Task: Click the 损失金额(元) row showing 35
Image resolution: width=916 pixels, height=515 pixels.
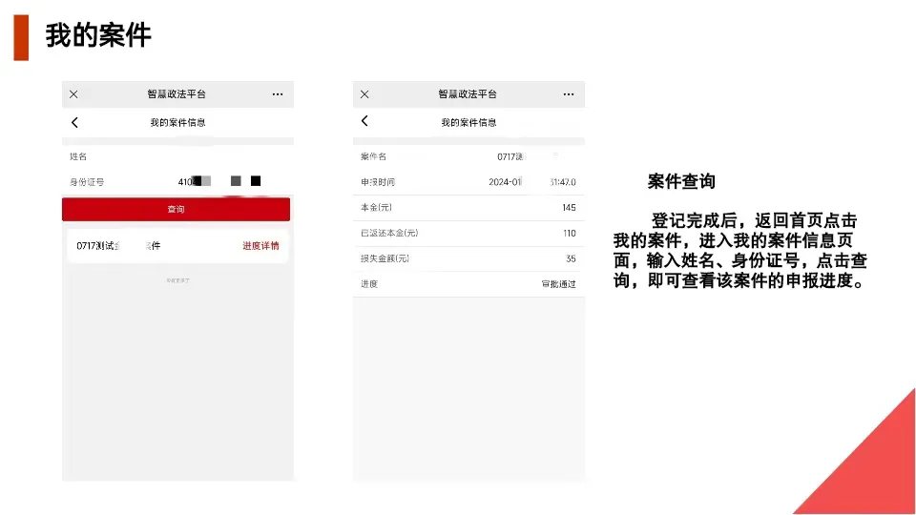Action: [x=468, y=258]
